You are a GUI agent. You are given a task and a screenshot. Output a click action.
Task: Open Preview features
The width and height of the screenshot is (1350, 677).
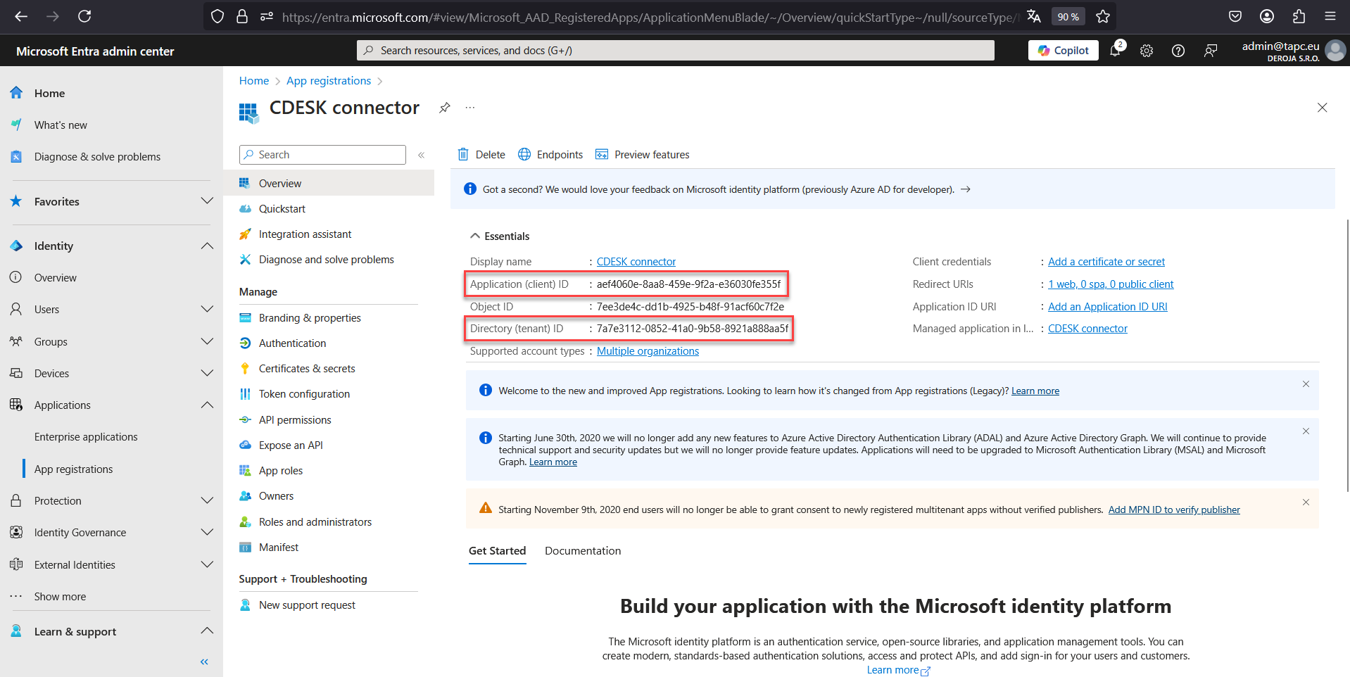click(642, 155)
